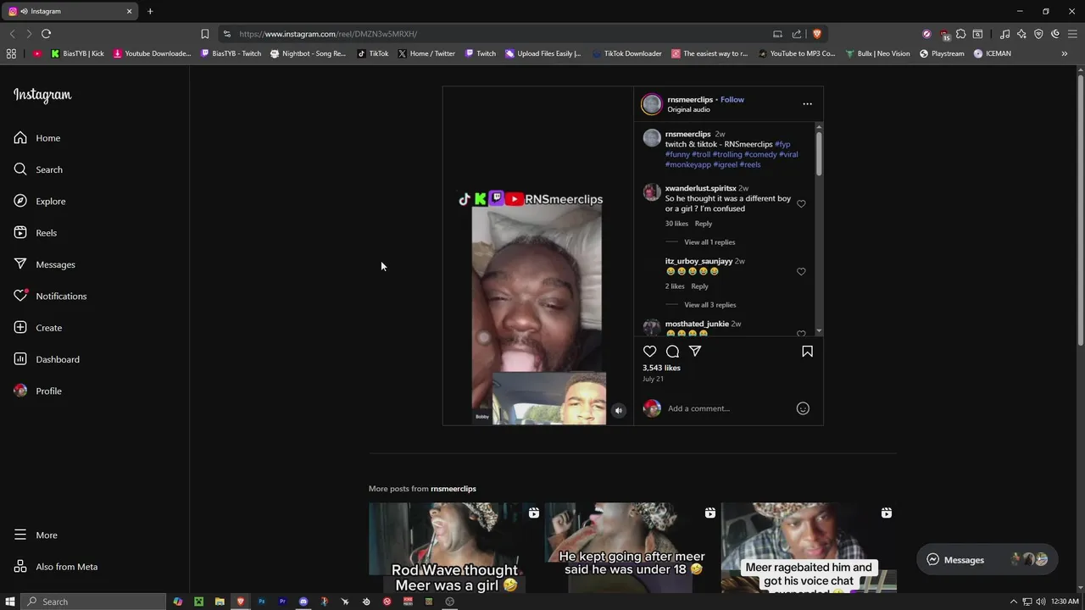Open Profile in sidebar
This screenshot has height=610, width=1085.
click(38, 391)
